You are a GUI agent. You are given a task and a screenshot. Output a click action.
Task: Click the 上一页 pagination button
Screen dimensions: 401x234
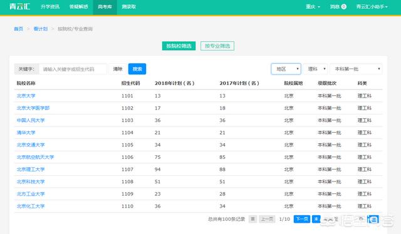tap(267, 219)
